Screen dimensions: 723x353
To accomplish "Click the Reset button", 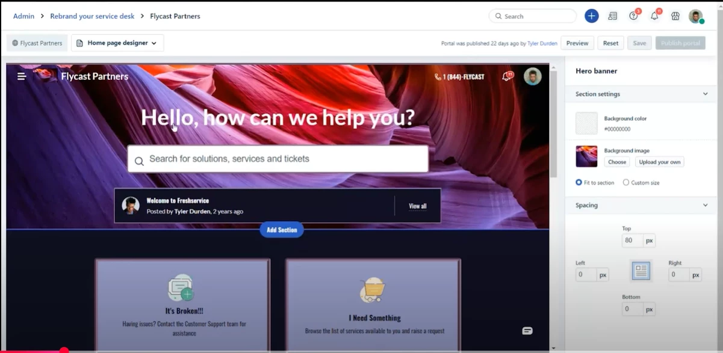I will pos(610,43).
